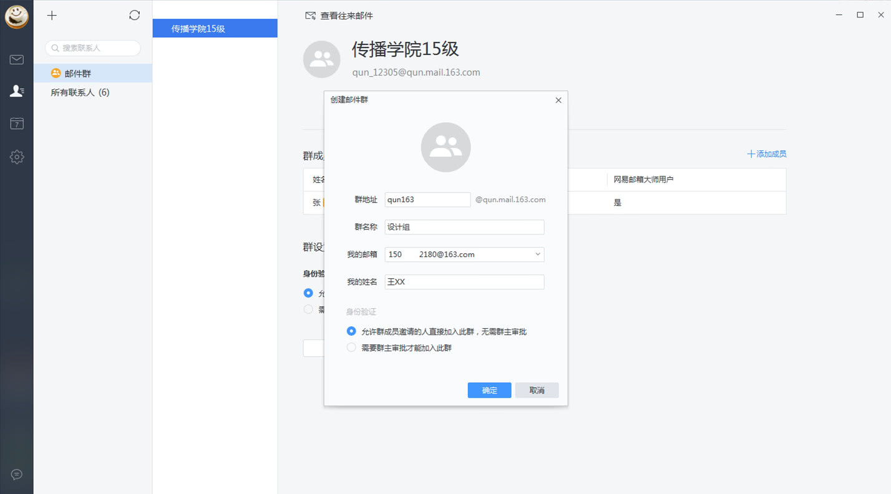Select the contacts icon in left sidebar

(x=16, y=91)
